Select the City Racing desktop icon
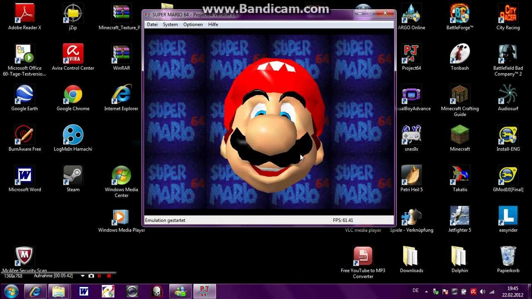 click(x=508, y=17)
